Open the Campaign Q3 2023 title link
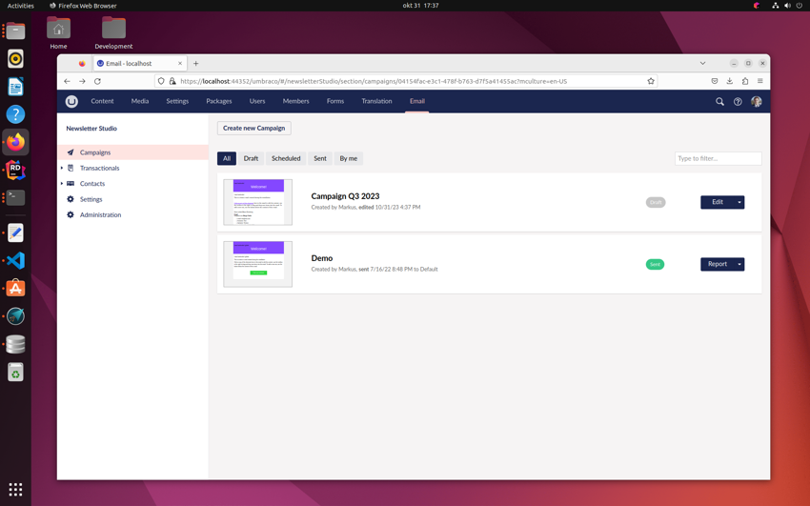Viewport: 810px width, 506px height. [345, 196]
